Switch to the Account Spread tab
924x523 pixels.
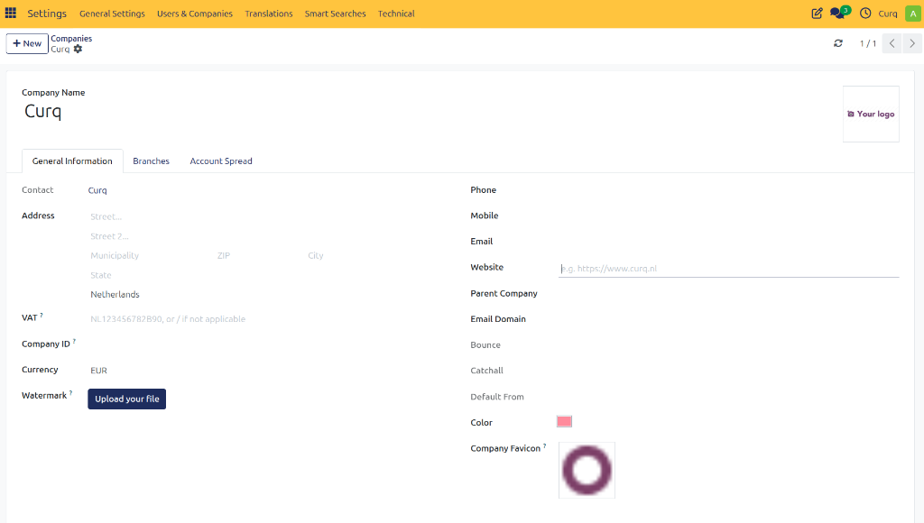pyautogui.click(x=221, y=161)
